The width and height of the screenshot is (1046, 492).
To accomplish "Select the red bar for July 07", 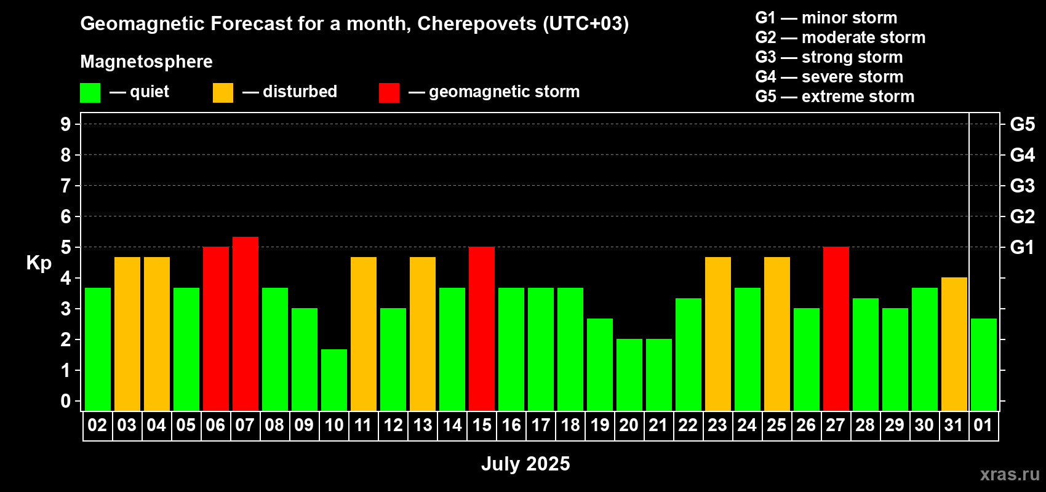I will pyautogui.click(x=246, y=323).
